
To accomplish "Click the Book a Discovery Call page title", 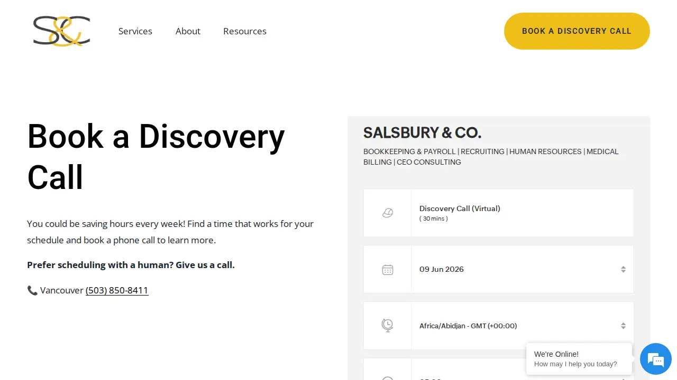I will (156, 157).
